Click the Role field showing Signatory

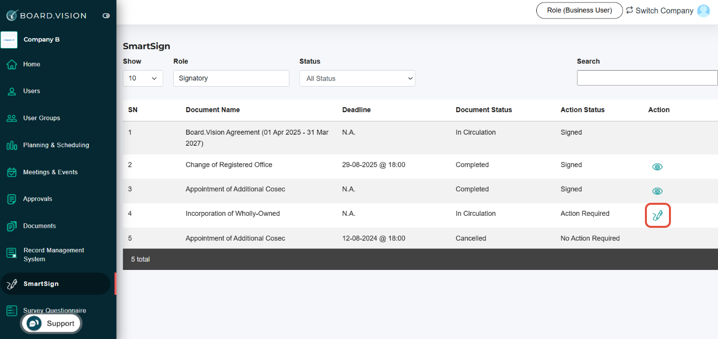(231, 78)
